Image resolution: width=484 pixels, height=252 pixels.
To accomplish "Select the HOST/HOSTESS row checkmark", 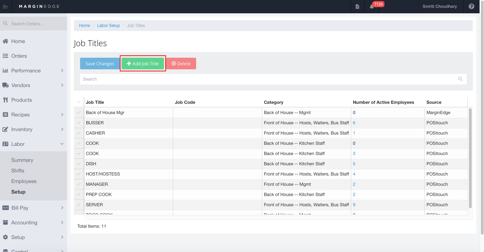I will (x=79, y=174).
